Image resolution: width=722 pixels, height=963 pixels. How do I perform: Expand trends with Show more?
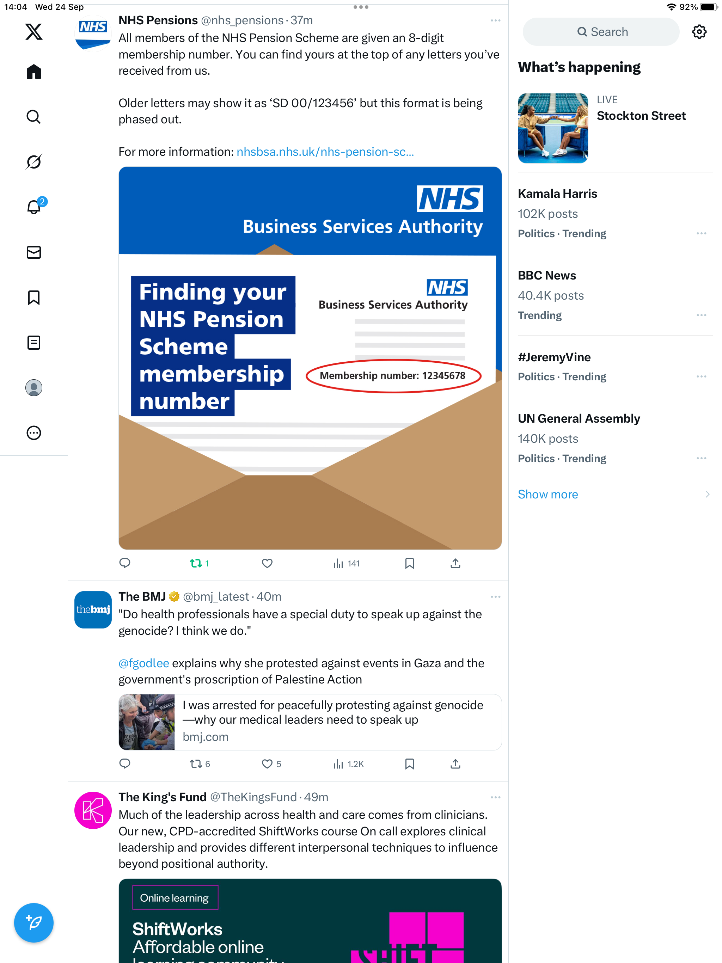(548, 494)
